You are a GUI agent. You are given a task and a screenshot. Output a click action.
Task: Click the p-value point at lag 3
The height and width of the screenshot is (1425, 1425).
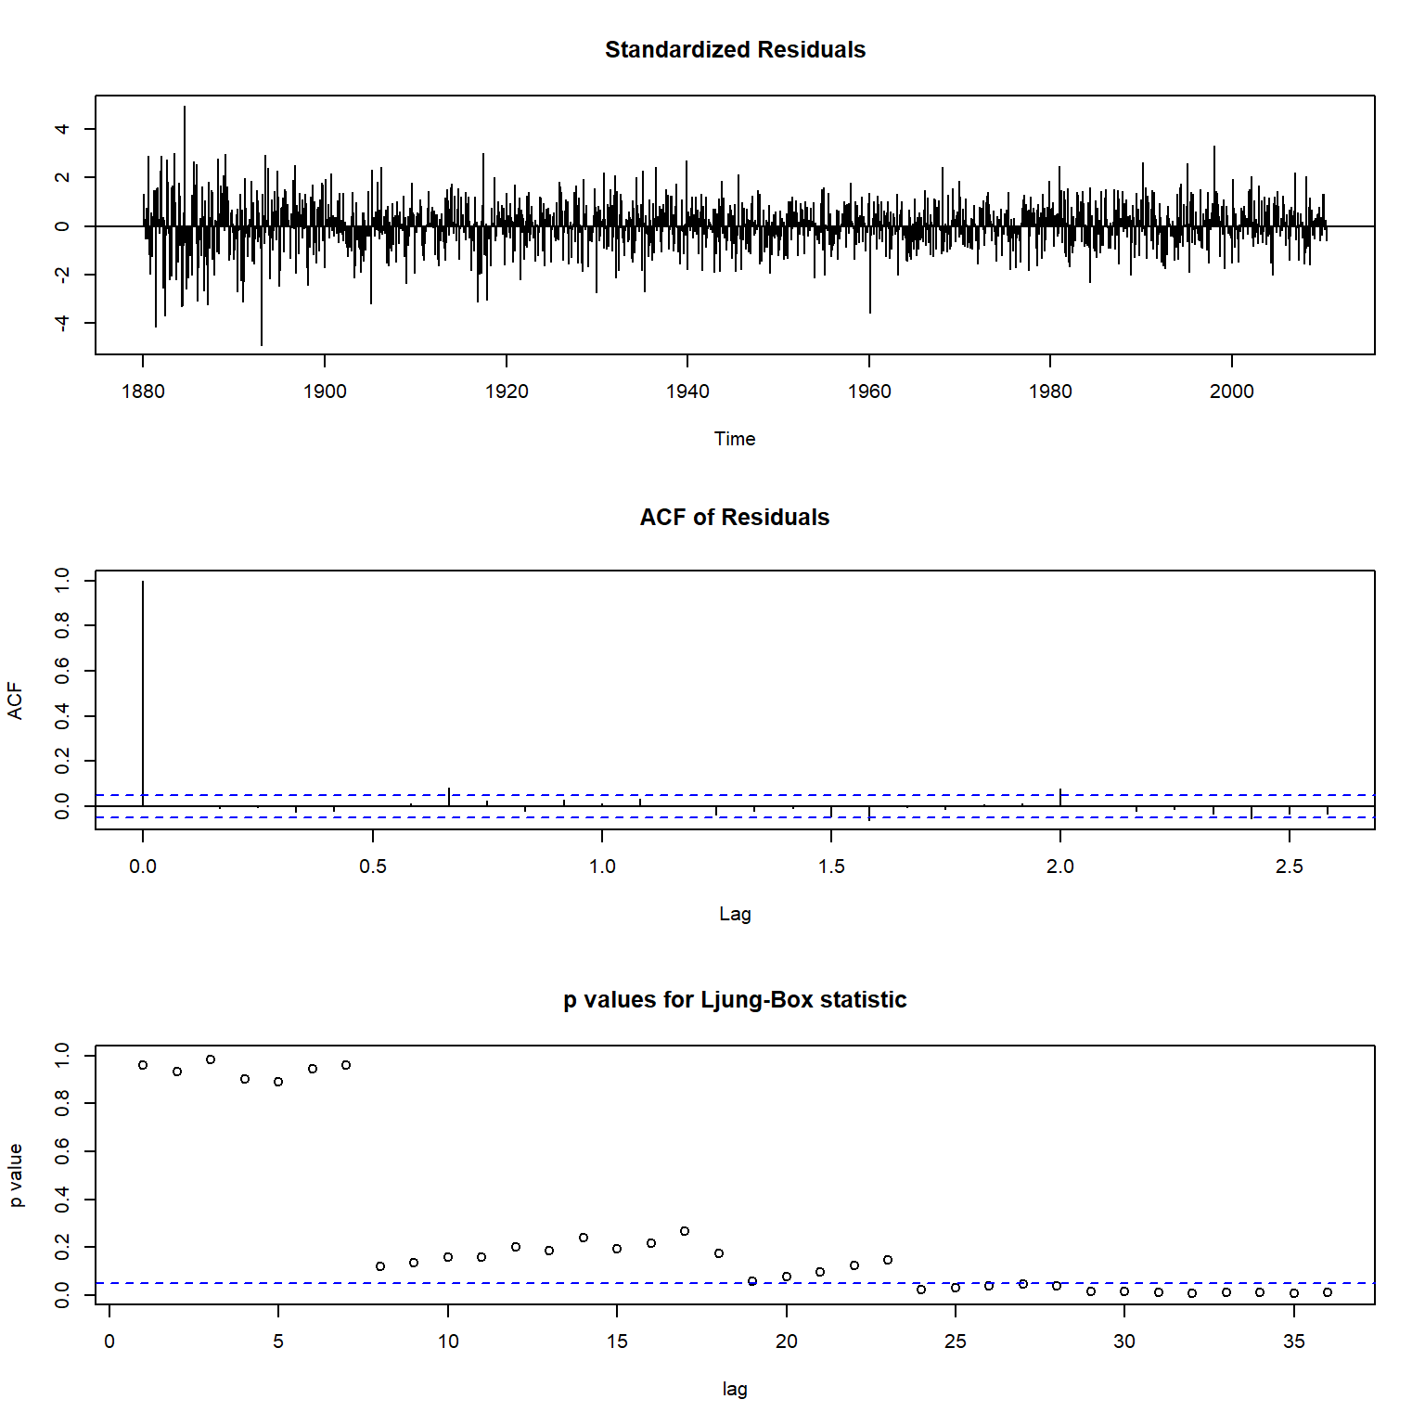click(211, 1059)
